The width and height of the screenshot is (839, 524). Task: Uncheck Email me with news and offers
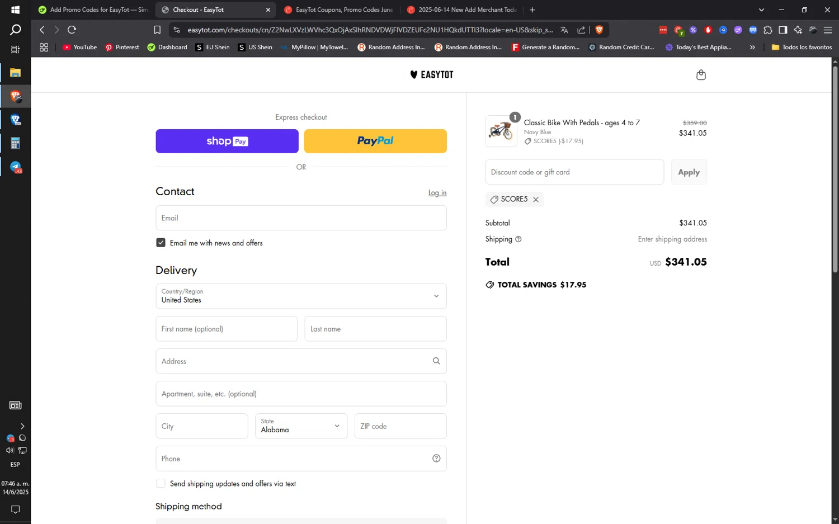[161, 243]
